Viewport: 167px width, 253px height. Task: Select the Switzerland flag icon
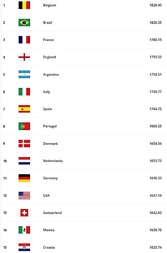(24, 213)
